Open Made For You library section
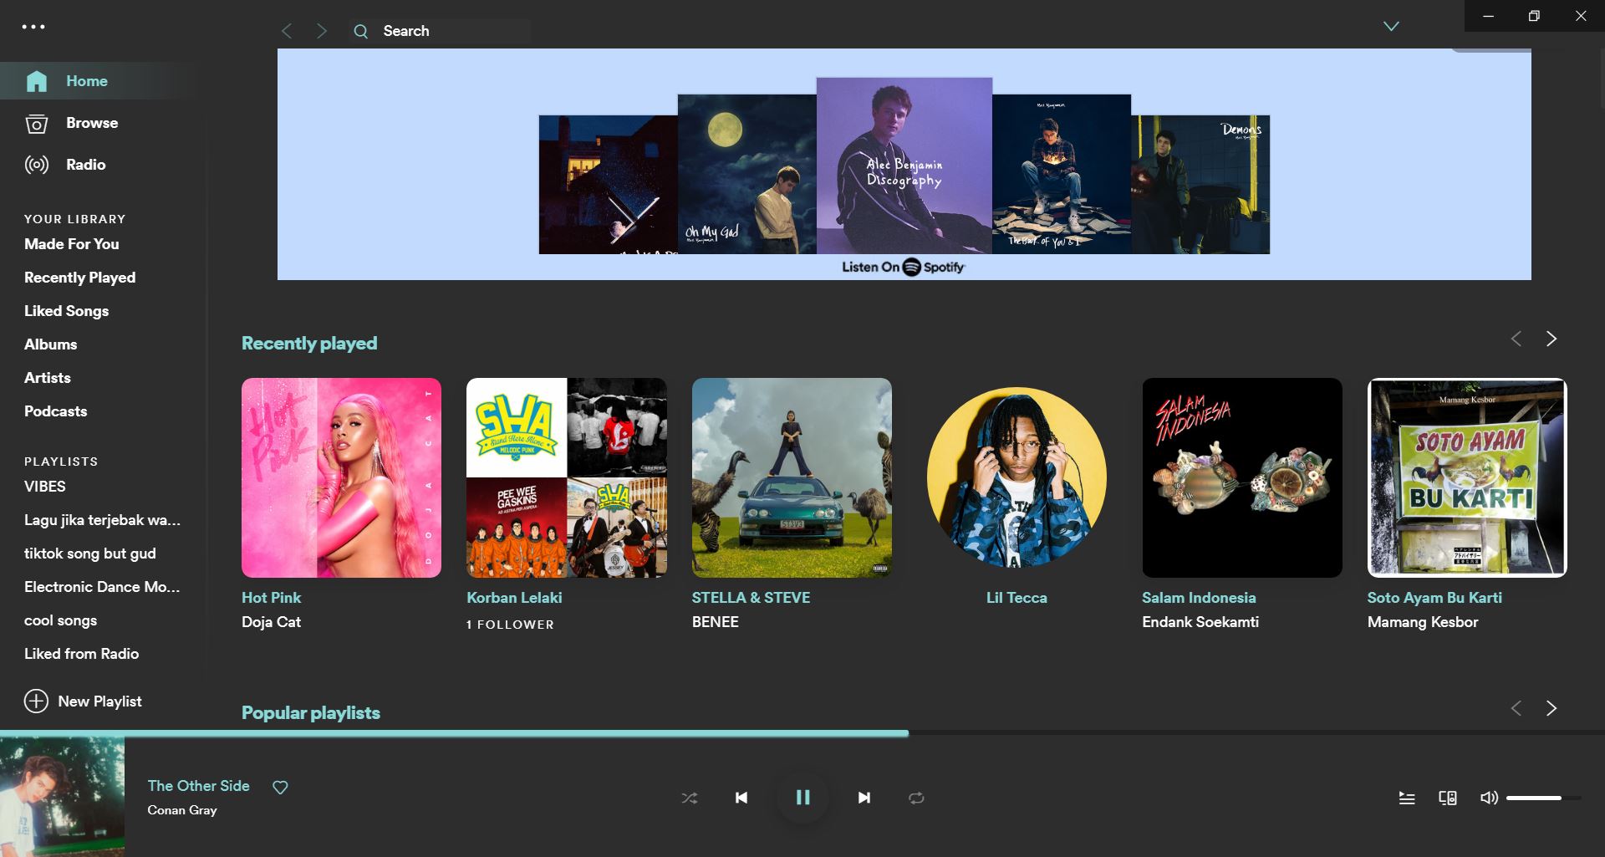The height and width of the screenshot is (857, 1605). coord(72,244)
